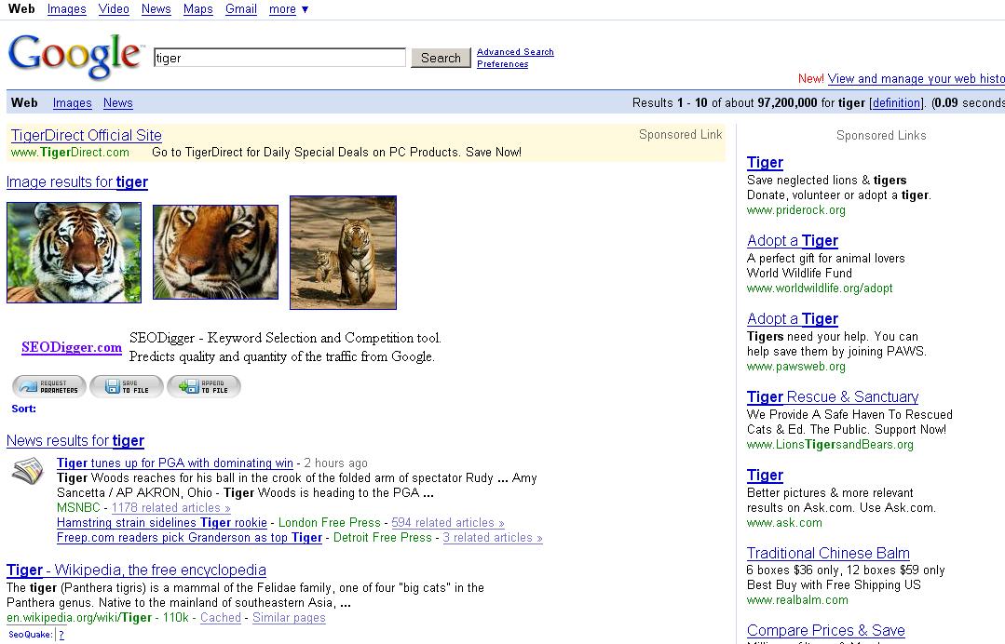Select the Web item in the top navigation
Screen dimensions: 1005x644
21,9
